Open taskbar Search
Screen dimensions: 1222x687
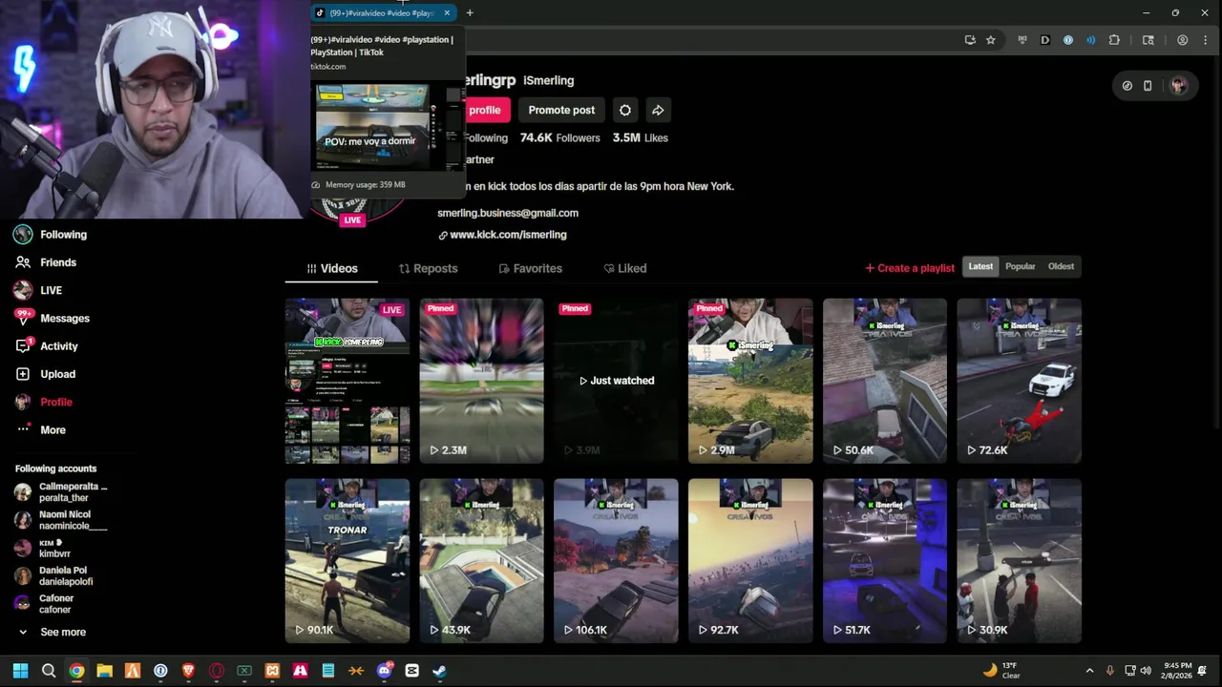49,671
